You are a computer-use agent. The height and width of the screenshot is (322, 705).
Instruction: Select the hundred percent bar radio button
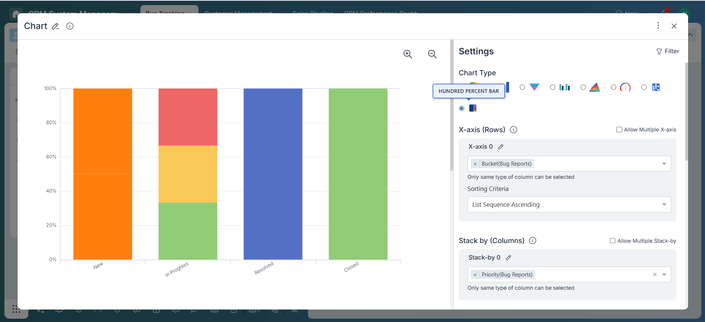point(462,108)
